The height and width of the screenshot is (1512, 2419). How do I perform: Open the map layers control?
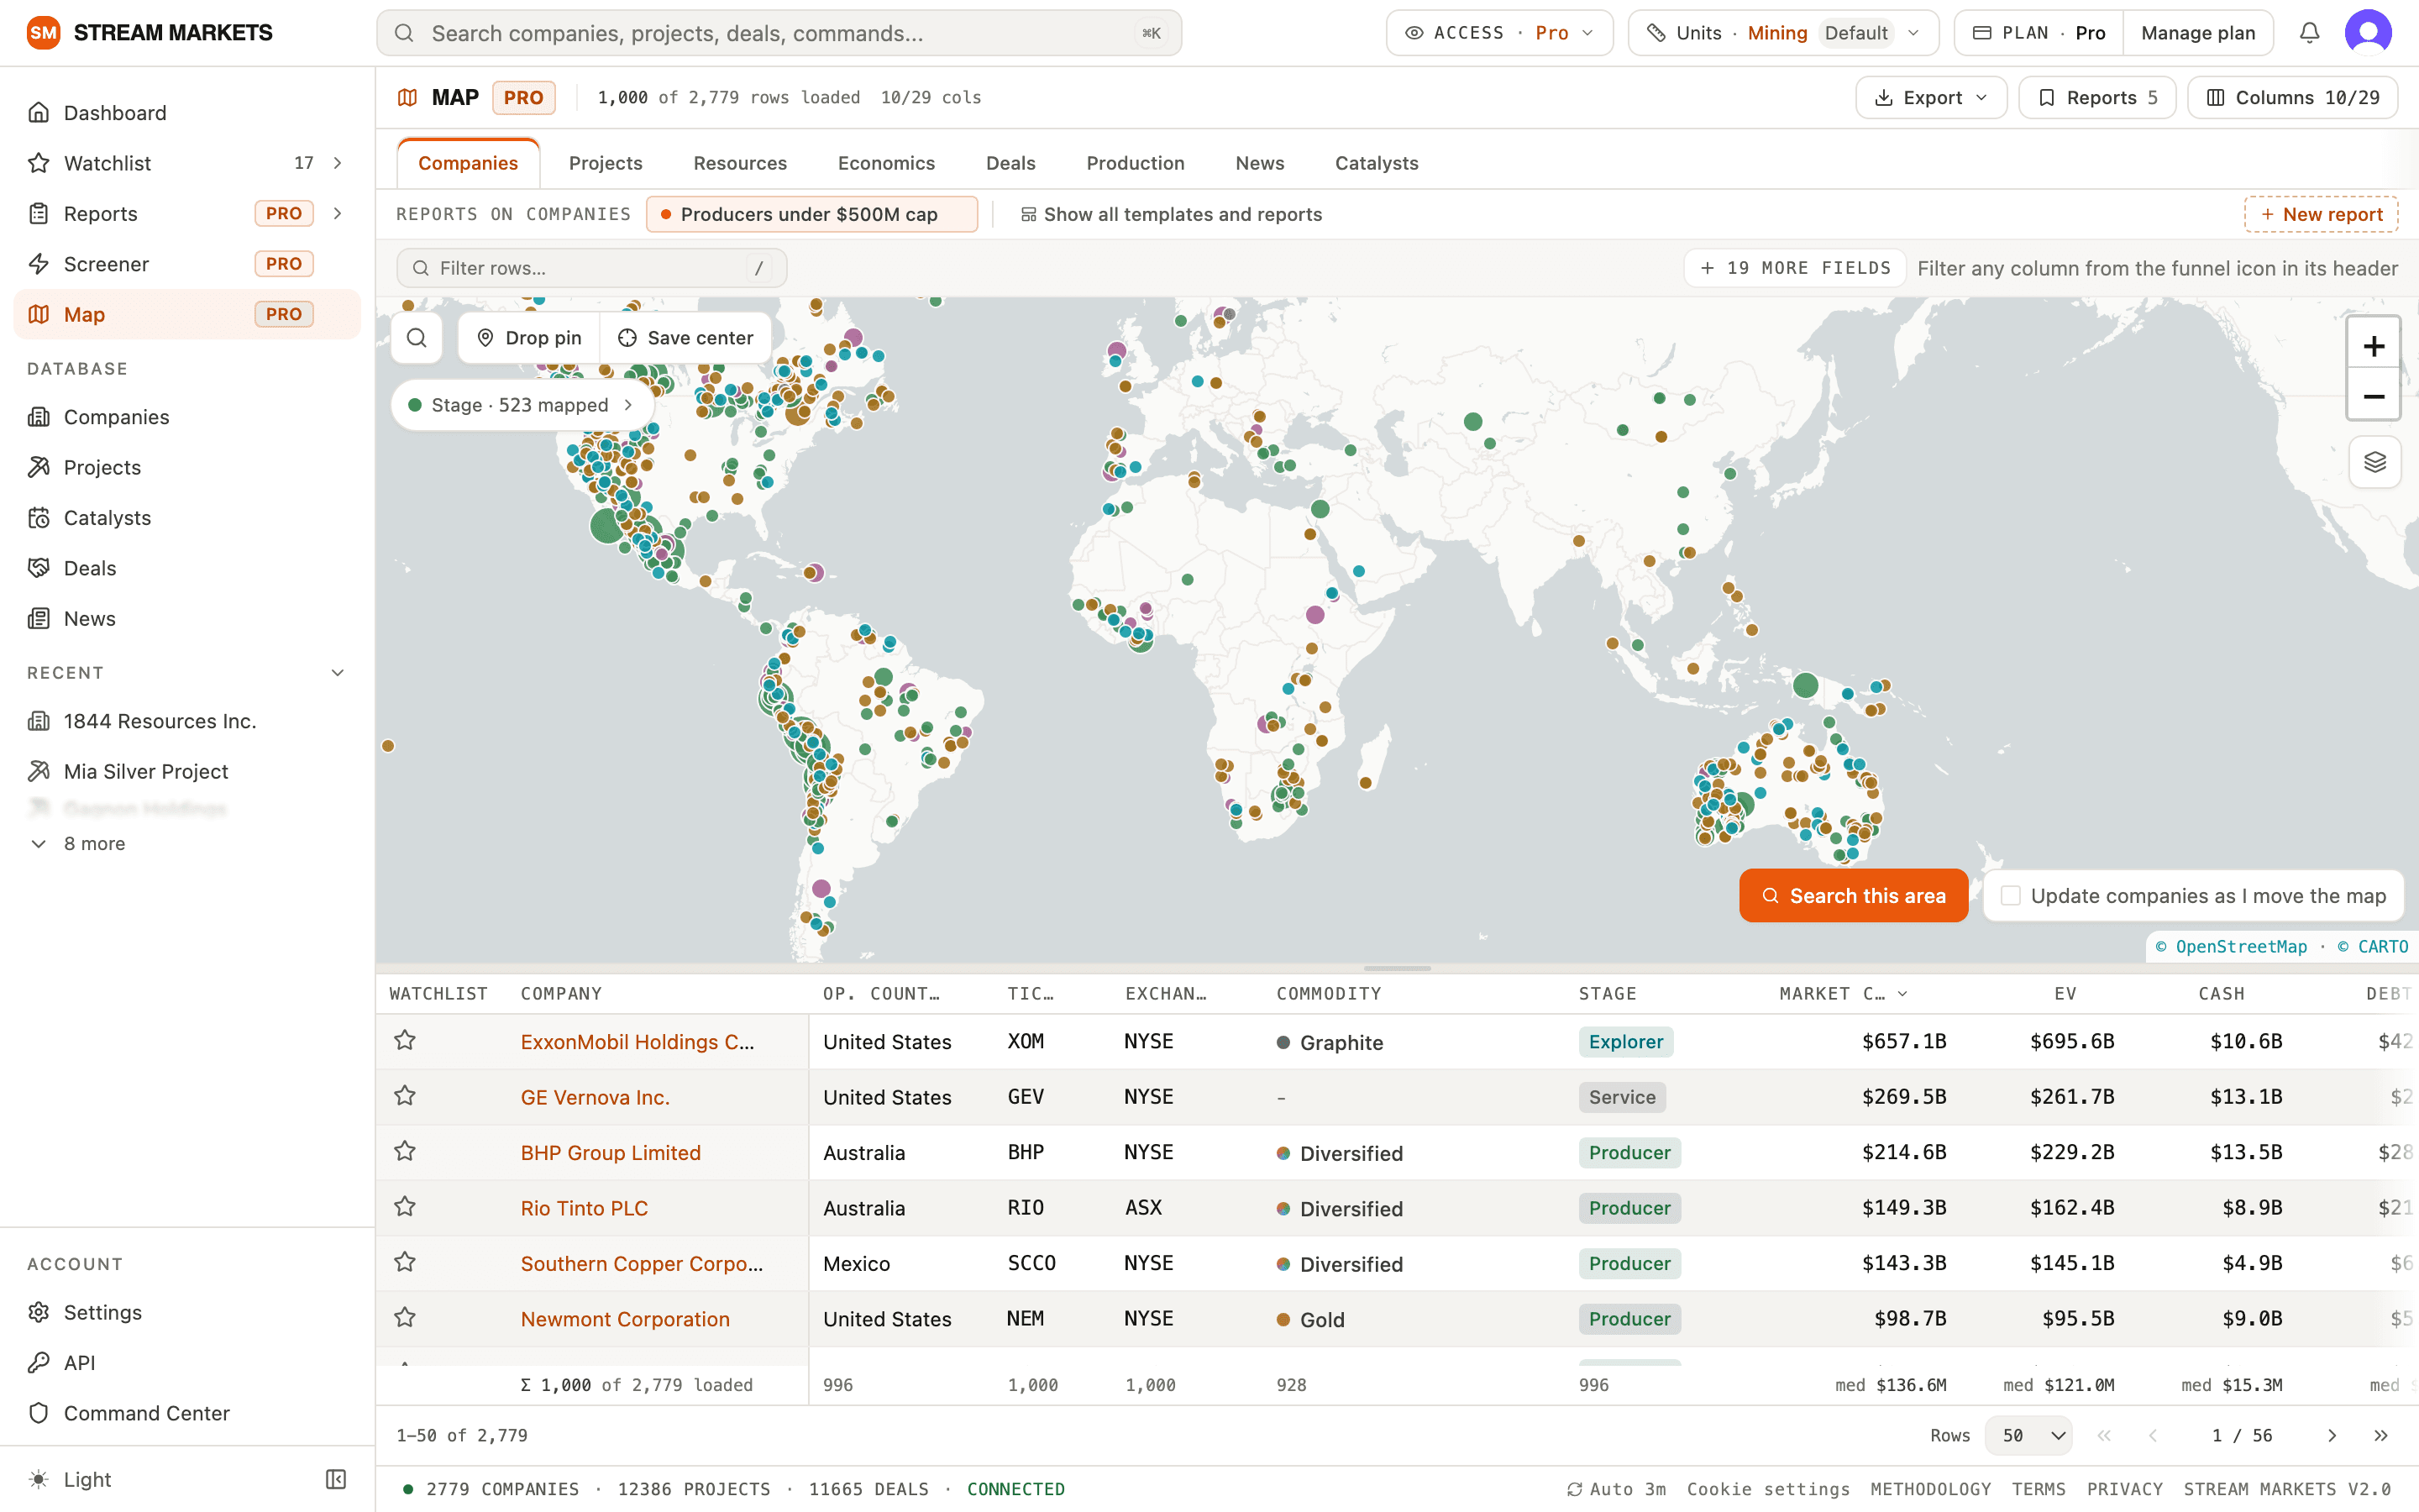pyautogui.click(x=2374, y=462)
